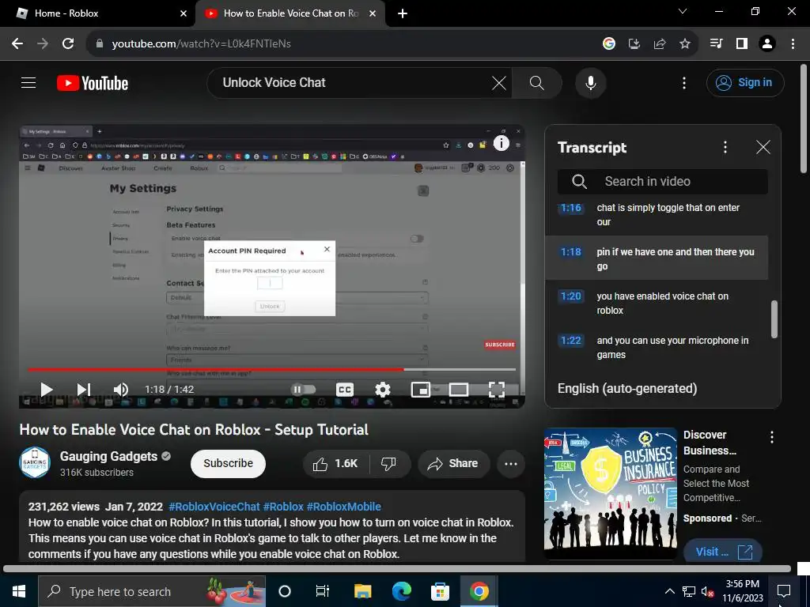Focus the Search in video field
This screenshot has height=607, width=810.
pyautogui.click(x=663, y=181)
